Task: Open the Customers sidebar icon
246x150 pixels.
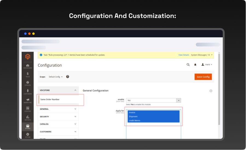Action: coord(28,92)
